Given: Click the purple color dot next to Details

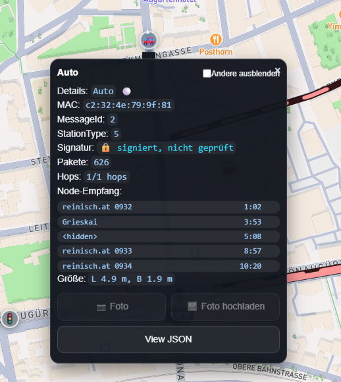Looking at the screenshot, I should (x=126, y=92).
